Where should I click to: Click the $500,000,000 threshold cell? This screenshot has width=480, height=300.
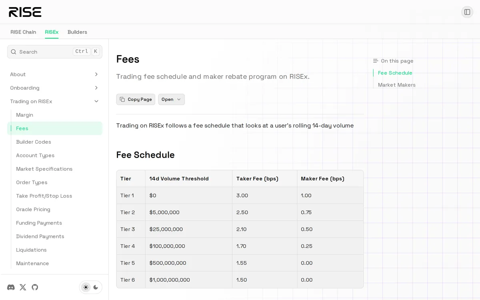click(189, 263)
